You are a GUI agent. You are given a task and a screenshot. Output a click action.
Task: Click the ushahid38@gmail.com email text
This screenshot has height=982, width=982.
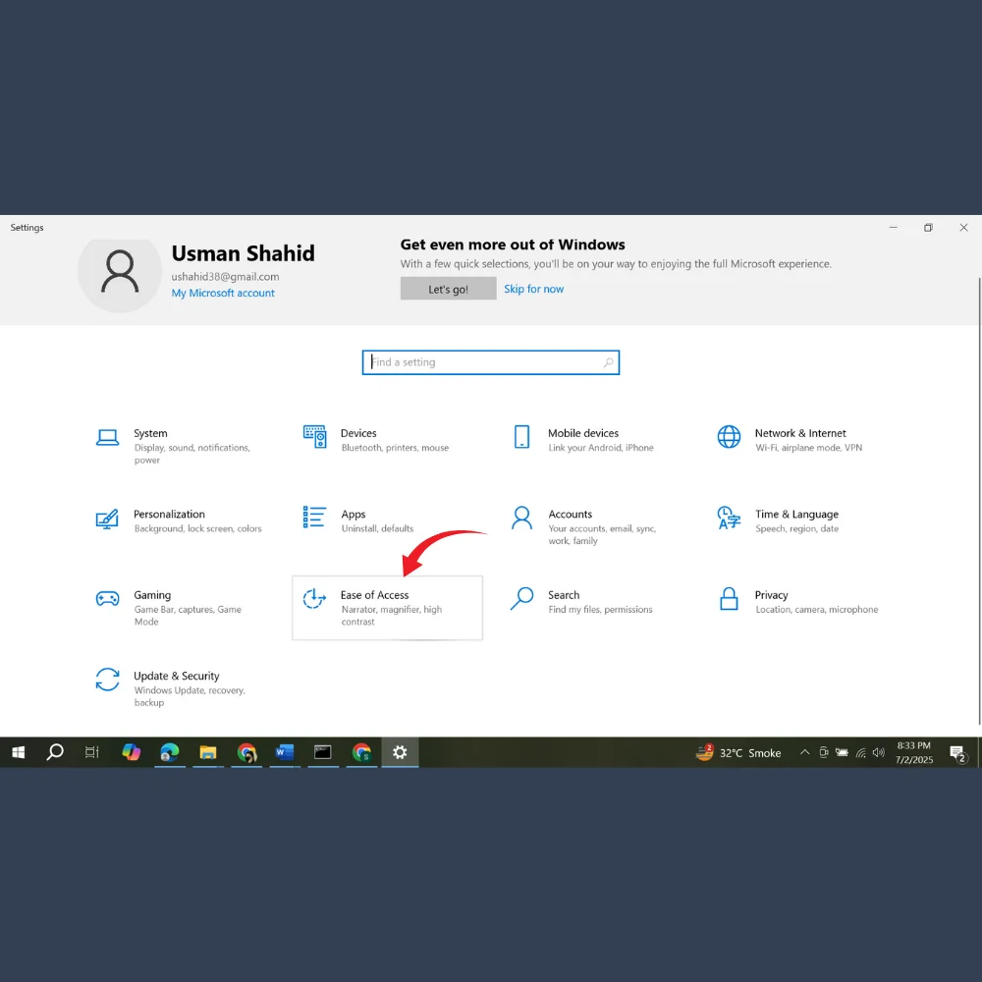point(226,277)
